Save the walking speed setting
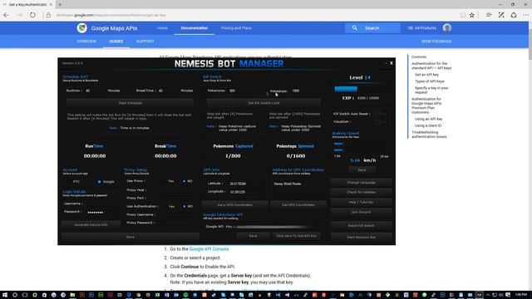 (362, 169)
